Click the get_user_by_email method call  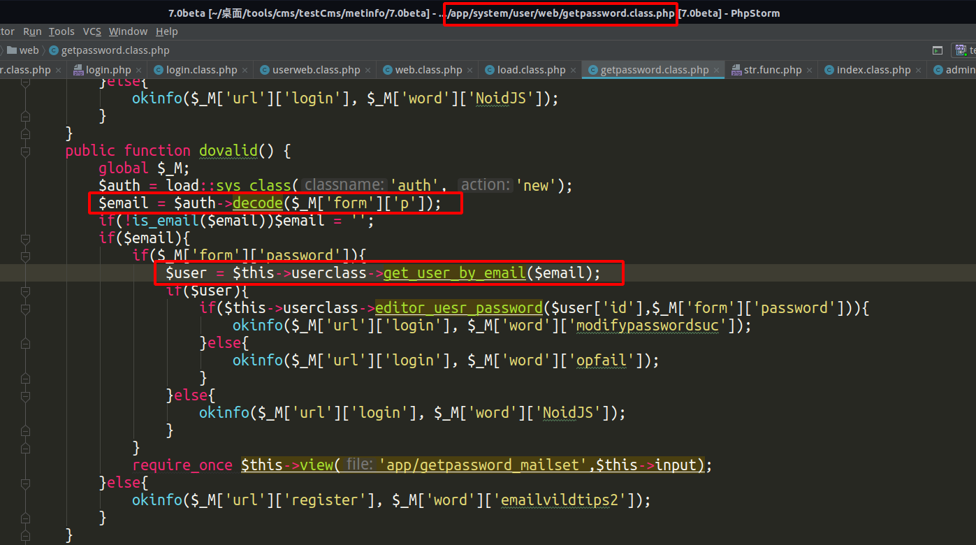click(x=454, y=272)
